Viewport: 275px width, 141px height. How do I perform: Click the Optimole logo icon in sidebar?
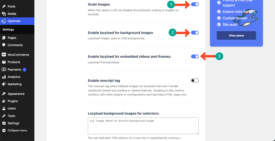tap(4, 21)
